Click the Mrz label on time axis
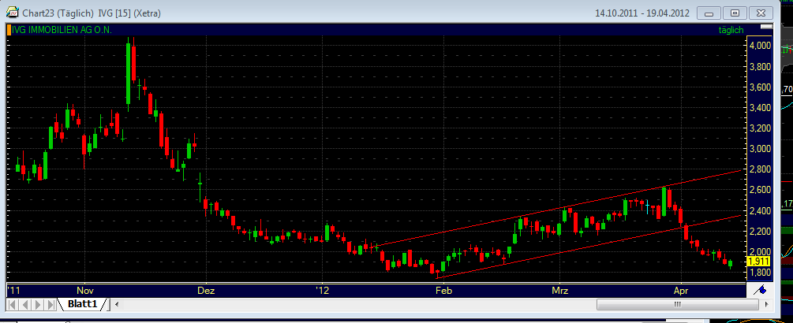This screenshot has height=323, width=793. [560, 291]
